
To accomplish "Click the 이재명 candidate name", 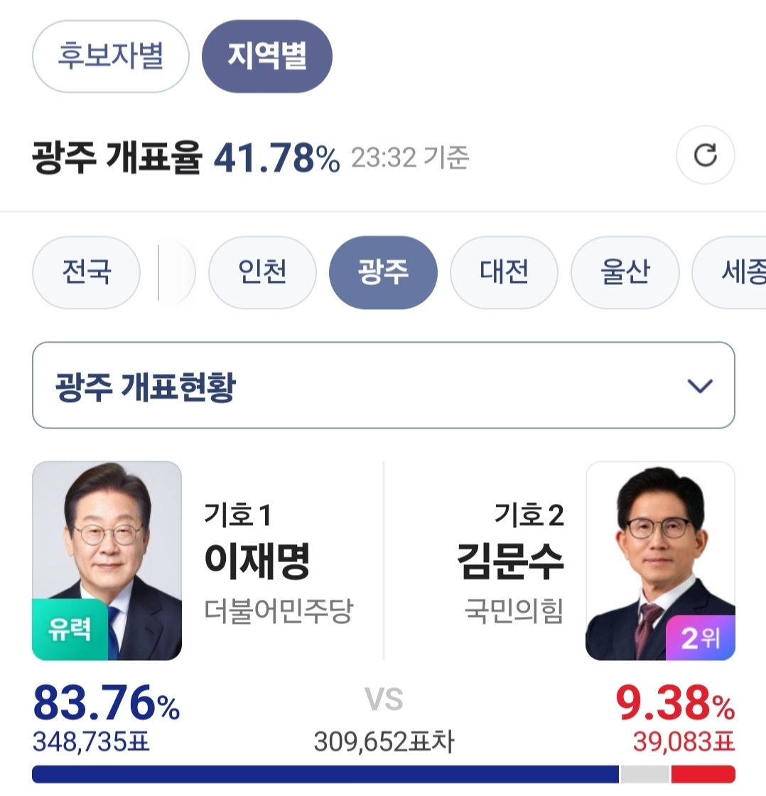I will point(257,561).
